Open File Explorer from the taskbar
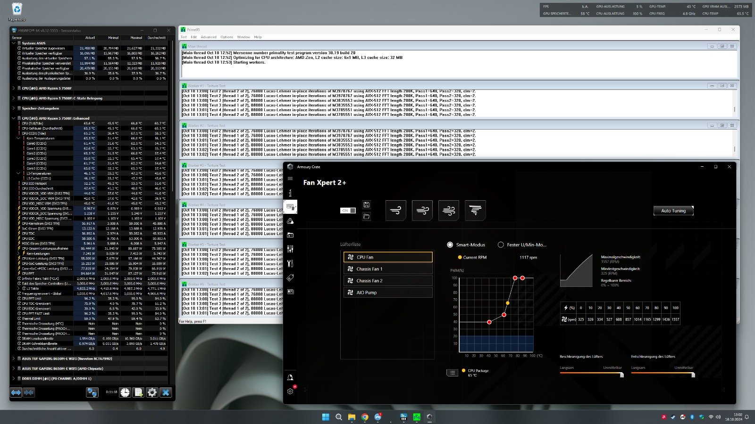The image size is (755, 424). (x=352, y=417)
